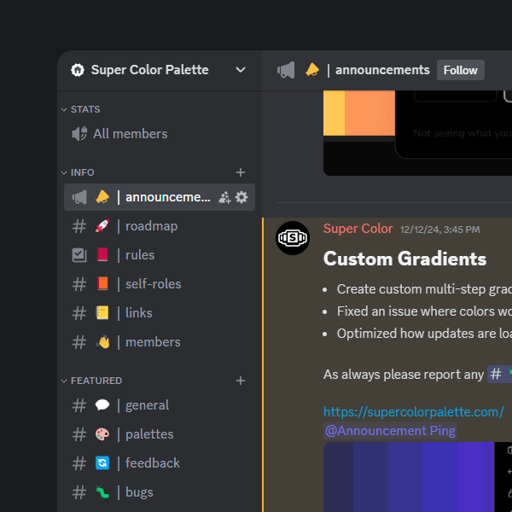This screenshot has width=512, height=512.
Task: Click the channel mention after 'report any'
Action: point(499,375)
